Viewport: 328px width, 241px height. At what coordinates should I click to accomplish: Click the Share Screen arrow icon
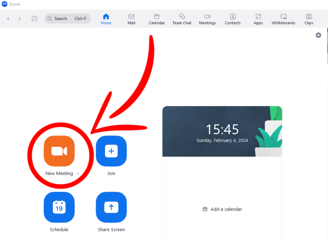coord(111,207)
